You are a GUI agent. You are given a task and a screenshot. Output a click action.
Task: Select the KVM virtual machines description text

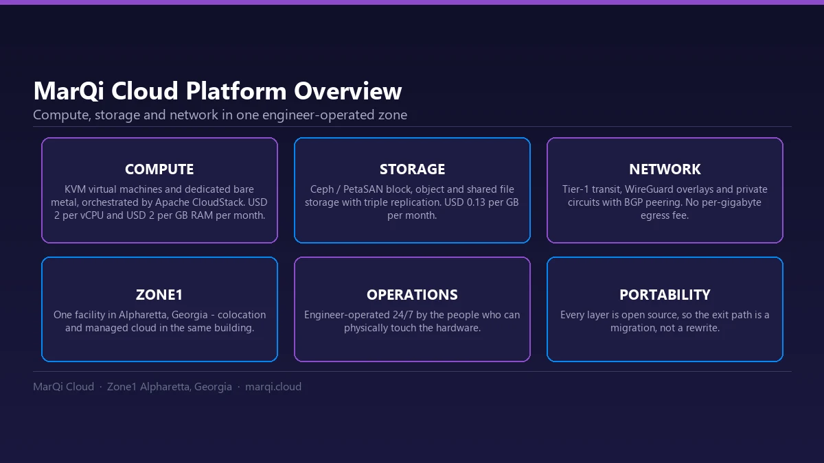159,202
